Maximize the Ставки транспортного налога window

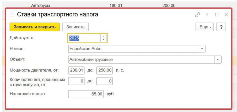click(217, 15)
